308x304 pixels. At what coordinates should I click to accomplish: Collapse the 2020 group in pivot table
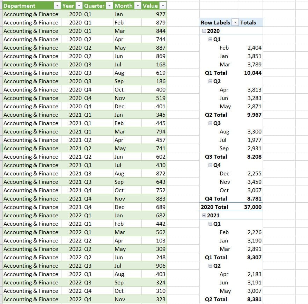pos(204,31)
